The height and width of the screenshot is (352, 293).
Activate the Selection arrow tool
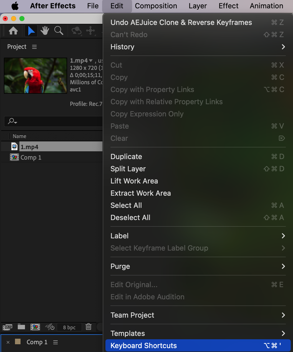pyautogui.click(x=31, y=31)
